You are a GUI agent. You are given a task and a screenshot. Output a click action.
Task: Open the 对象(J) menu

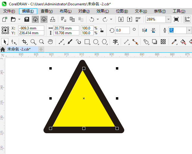tap(84, 11)
